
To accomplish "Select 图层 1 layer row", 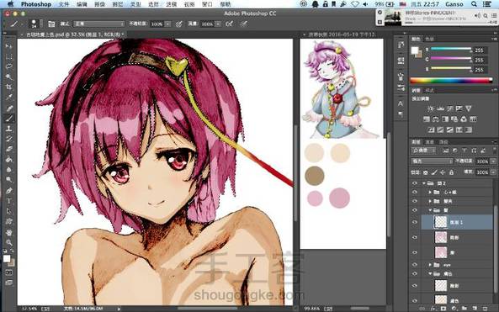I will pos(457,222).
